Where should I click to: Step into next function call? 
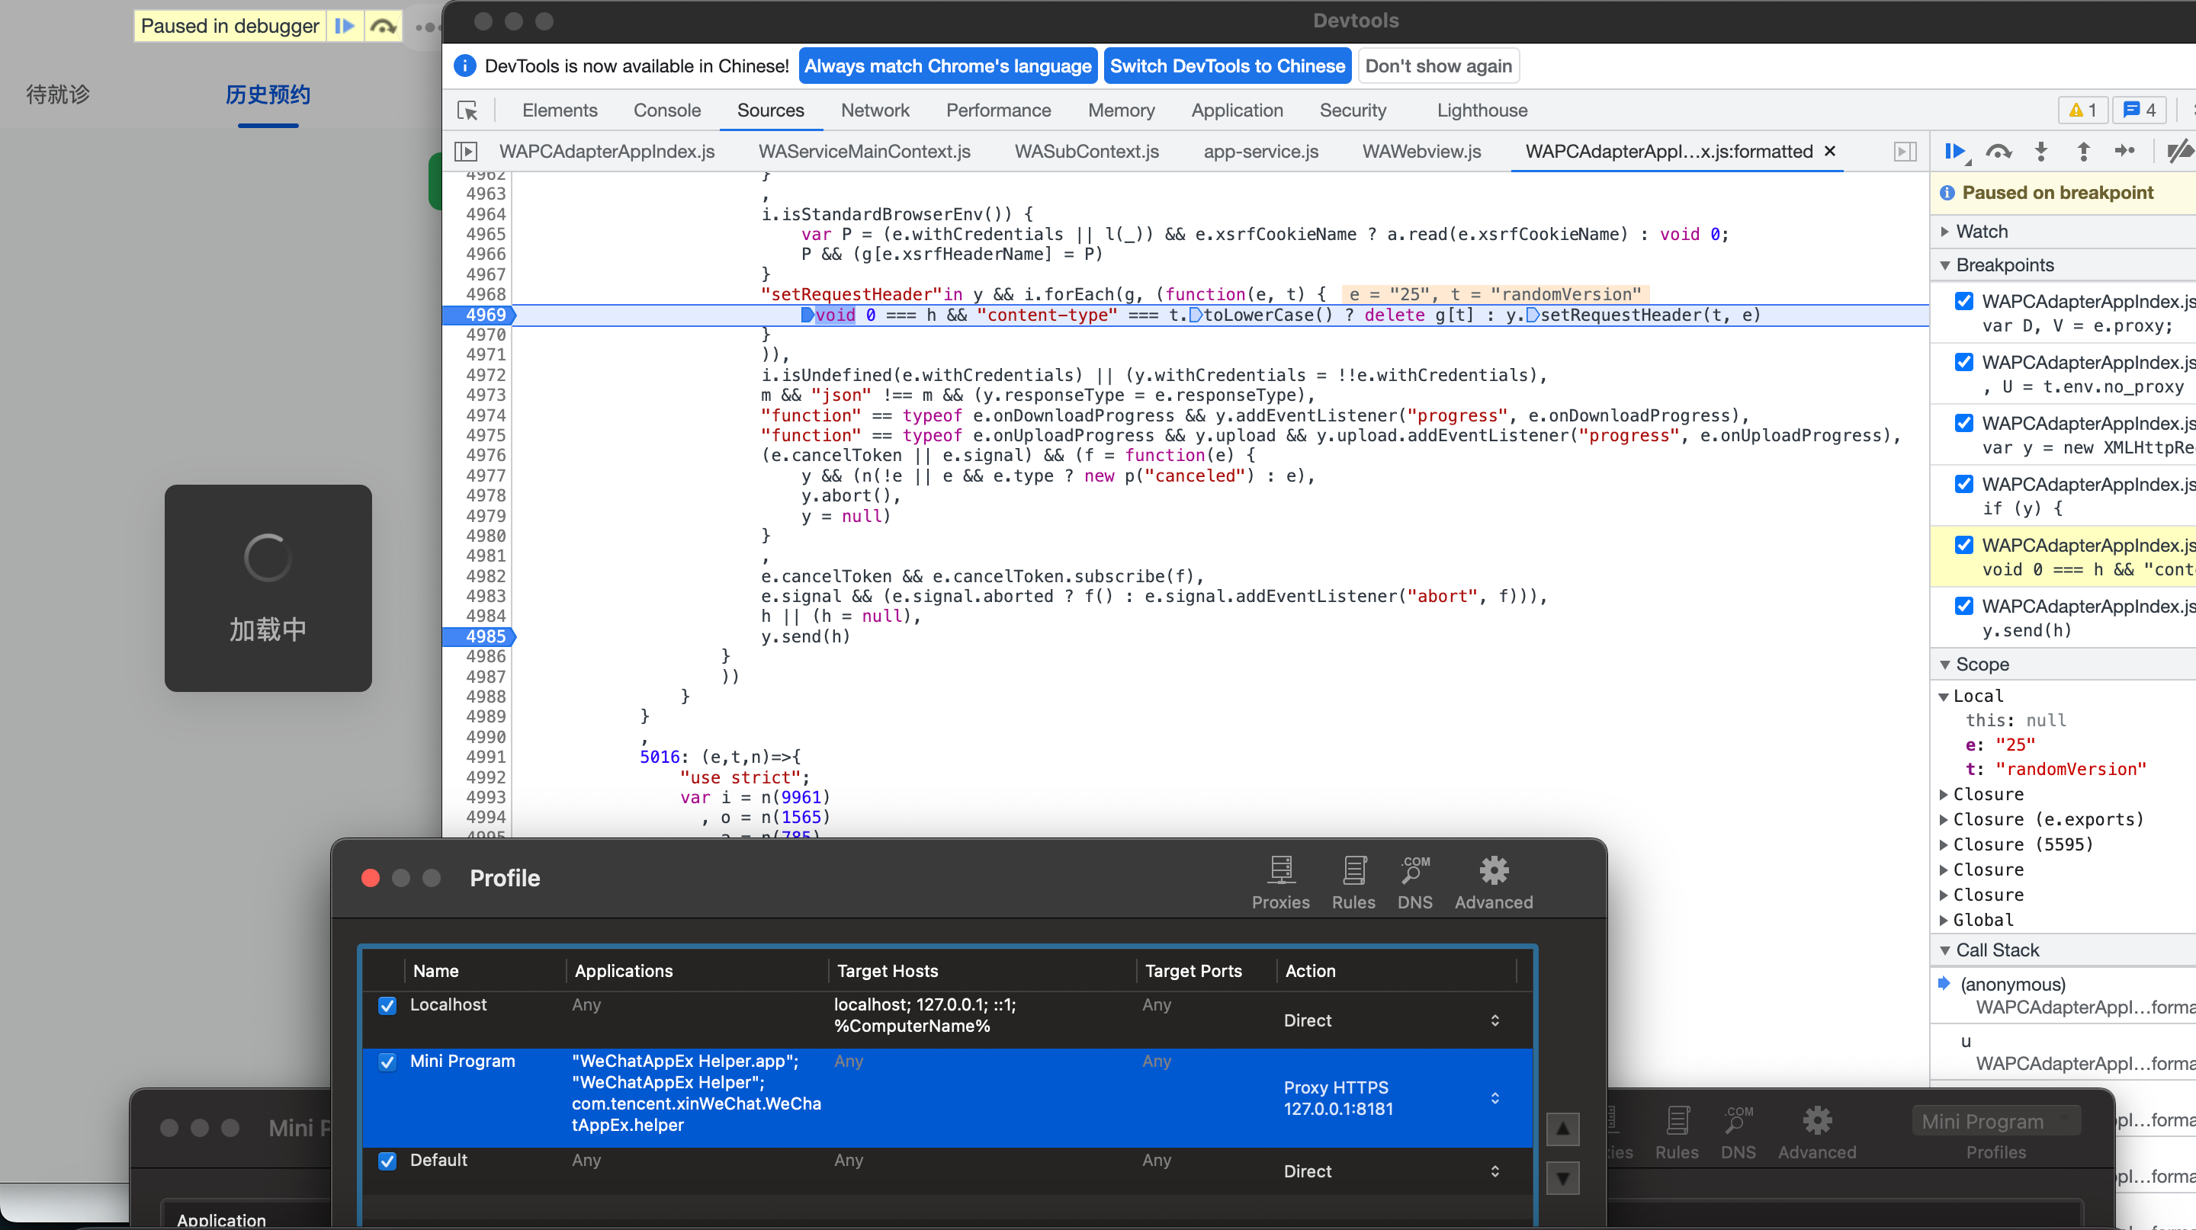(x=2041, y=152)
